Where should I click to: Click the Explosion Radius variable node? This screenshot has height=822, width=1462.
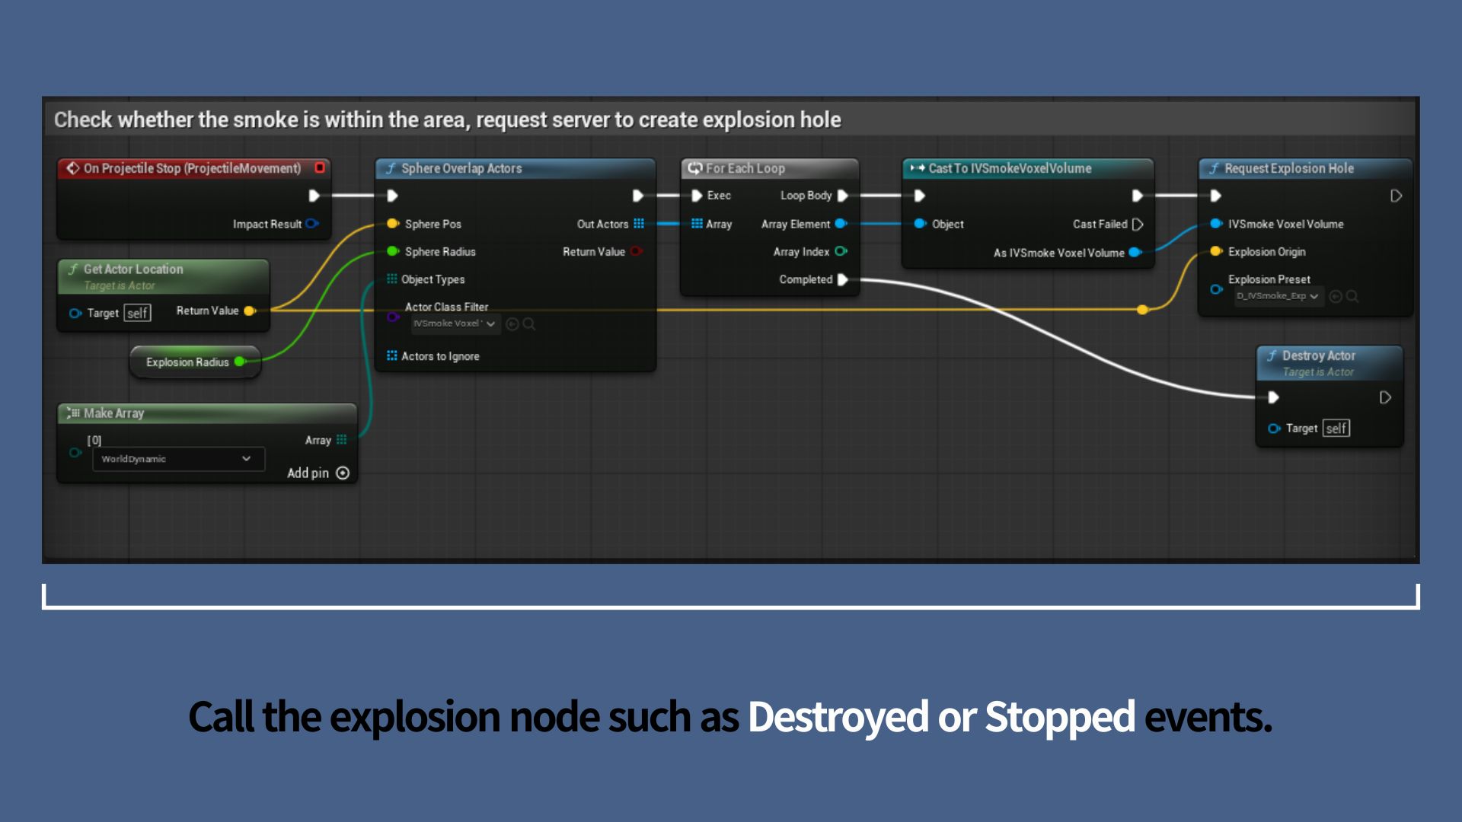(187, 362)
